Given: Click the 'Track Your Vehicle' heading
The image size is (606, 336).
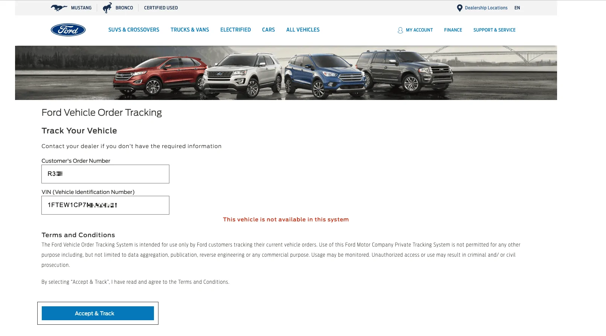Looking at the screenshot, I should pos(79,131).
